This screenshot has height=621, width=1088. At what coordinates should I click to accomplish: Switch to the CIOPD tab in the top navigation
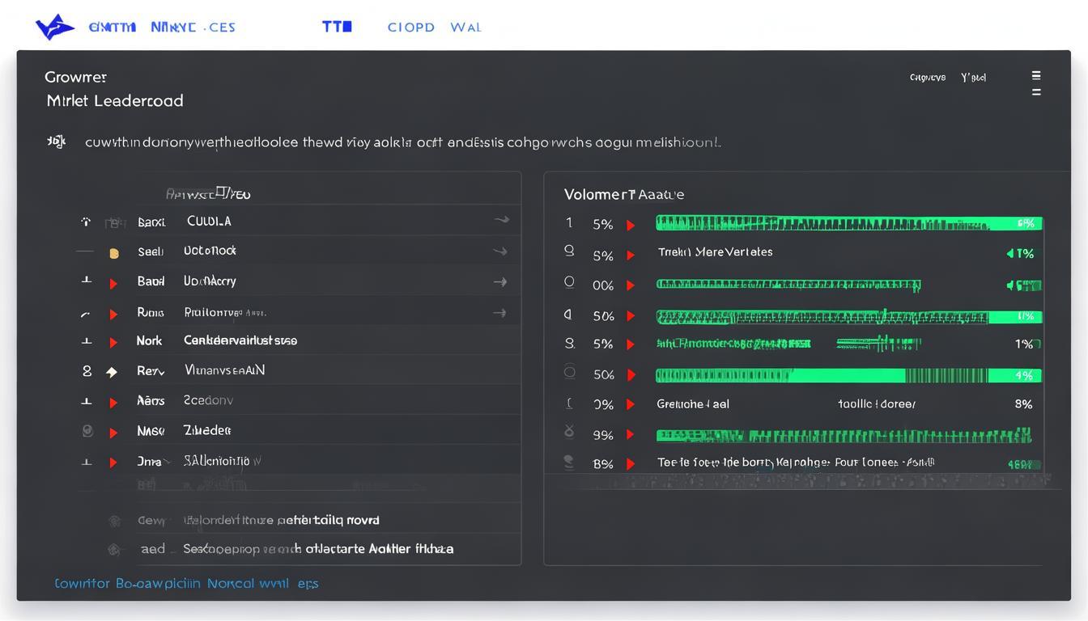point(411,27)
